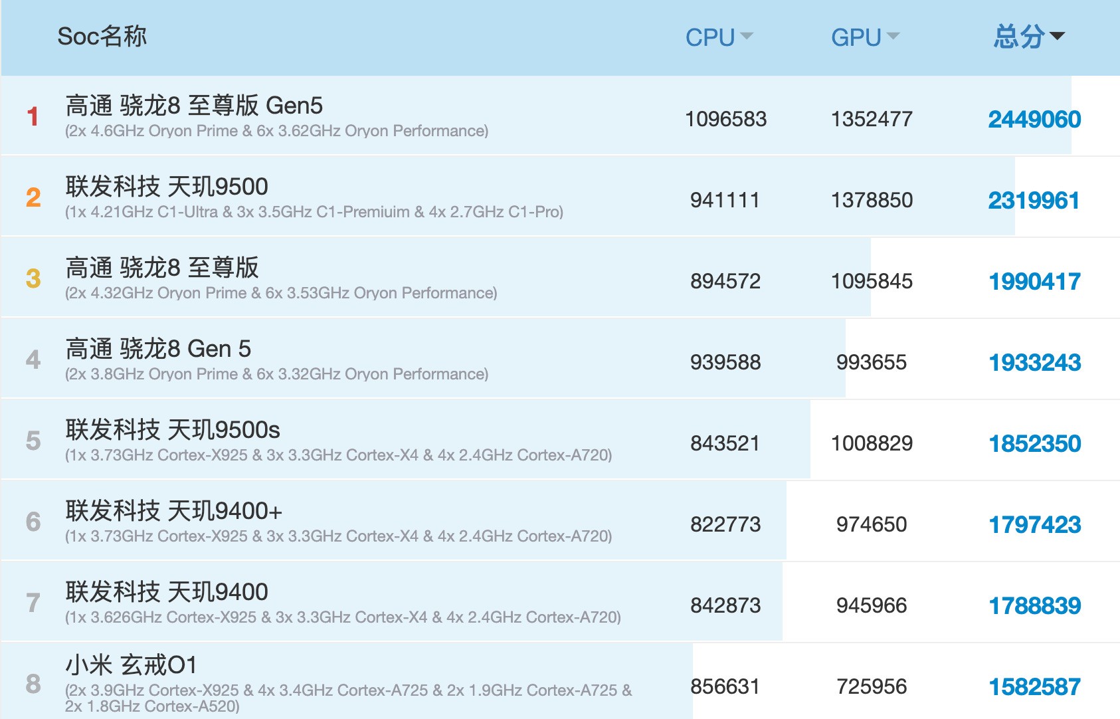Select total score 1990417
This screenshot has width=1120, height=719.
click(1034, 282)
